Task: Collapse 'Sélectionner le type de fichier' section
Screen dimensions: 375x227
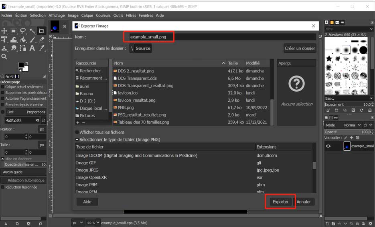Action: click(77, 139)
